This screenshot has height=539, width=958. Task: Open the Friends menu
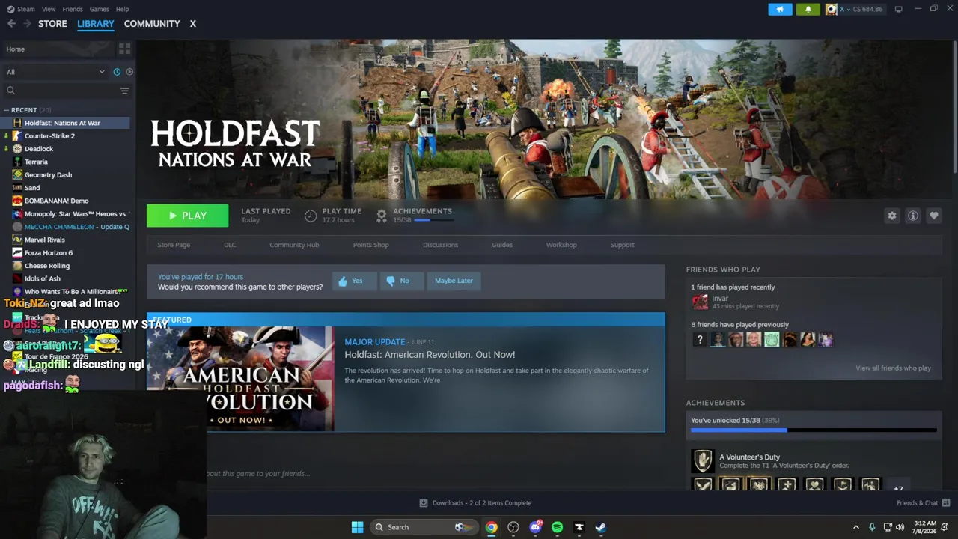[73, 9]
